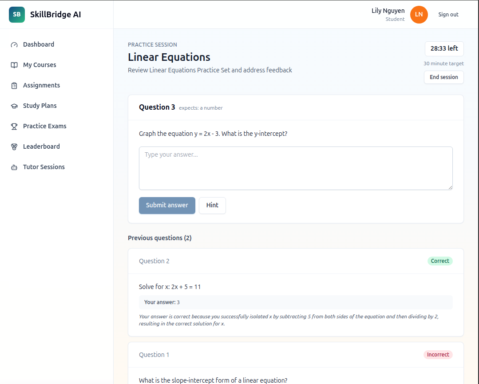The width and height of the screenshot is (479, 384).
Task: Click the SB SkillBridge logo icon
Action: click(17, 15)
